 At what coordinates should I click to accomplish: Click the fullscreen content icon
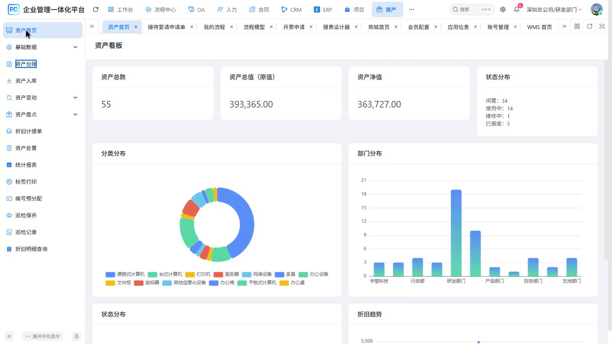tap(602, 26)
